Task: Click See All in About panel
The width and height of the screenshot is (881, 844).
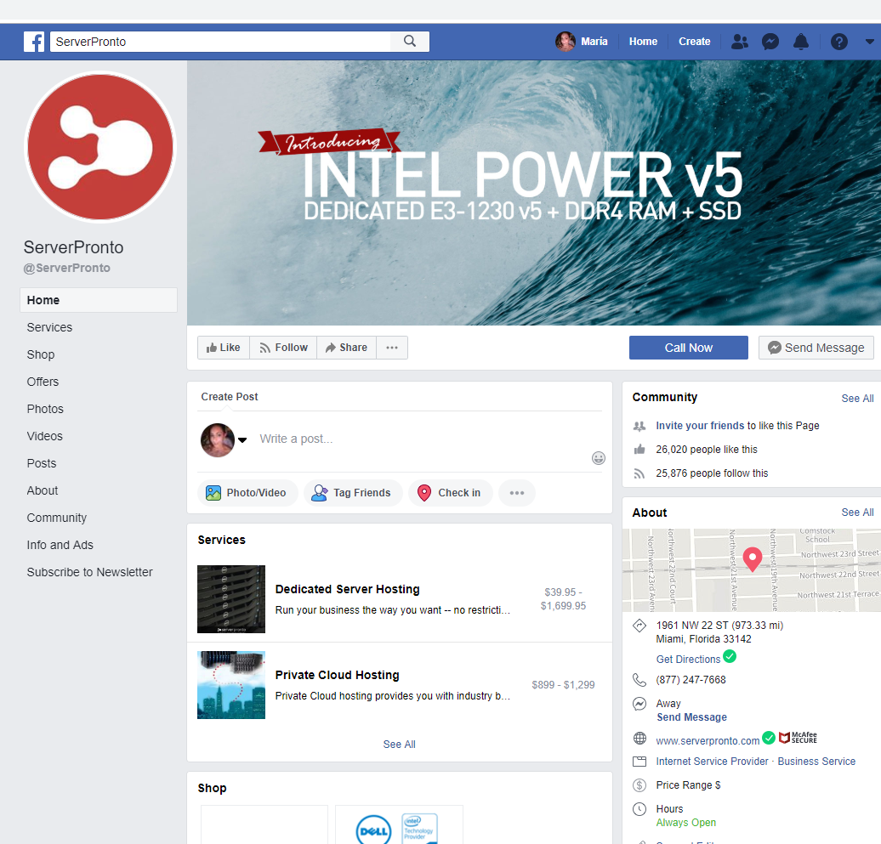Action: [x=857, y=513]
